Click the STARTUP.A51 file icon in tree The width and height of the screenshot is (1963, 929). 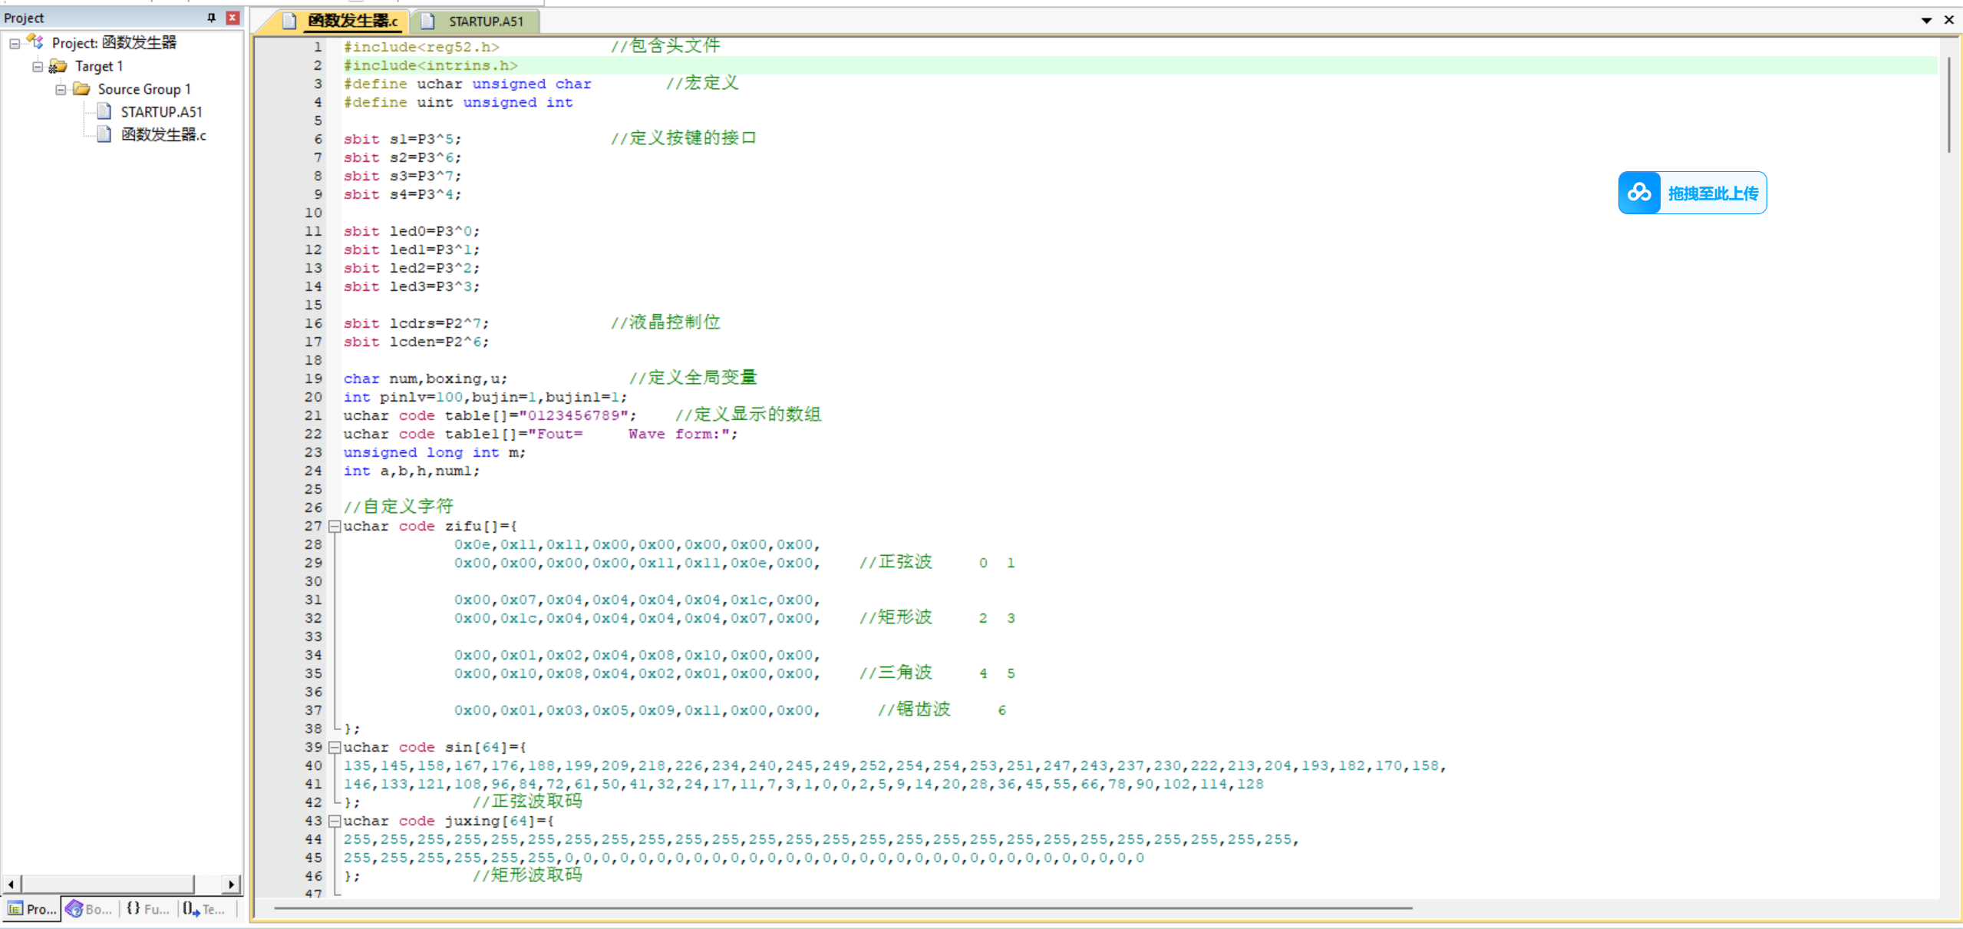[104, 112]
